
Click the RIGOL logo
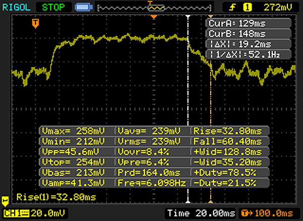[x=16, y=8]
